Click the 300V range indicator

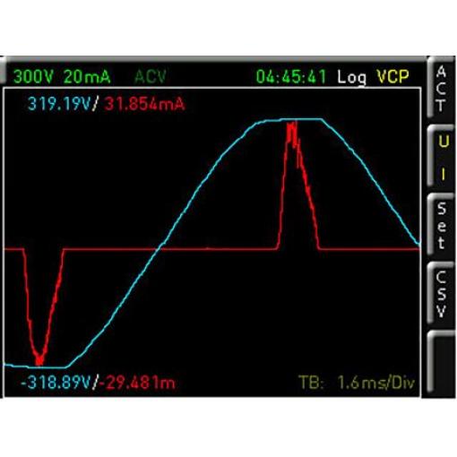[x=33, y=76]
